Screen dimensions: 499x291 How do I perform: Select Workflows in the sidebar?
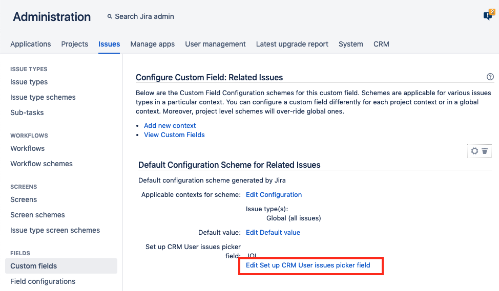pyautogui.click(x=28, y=148)
